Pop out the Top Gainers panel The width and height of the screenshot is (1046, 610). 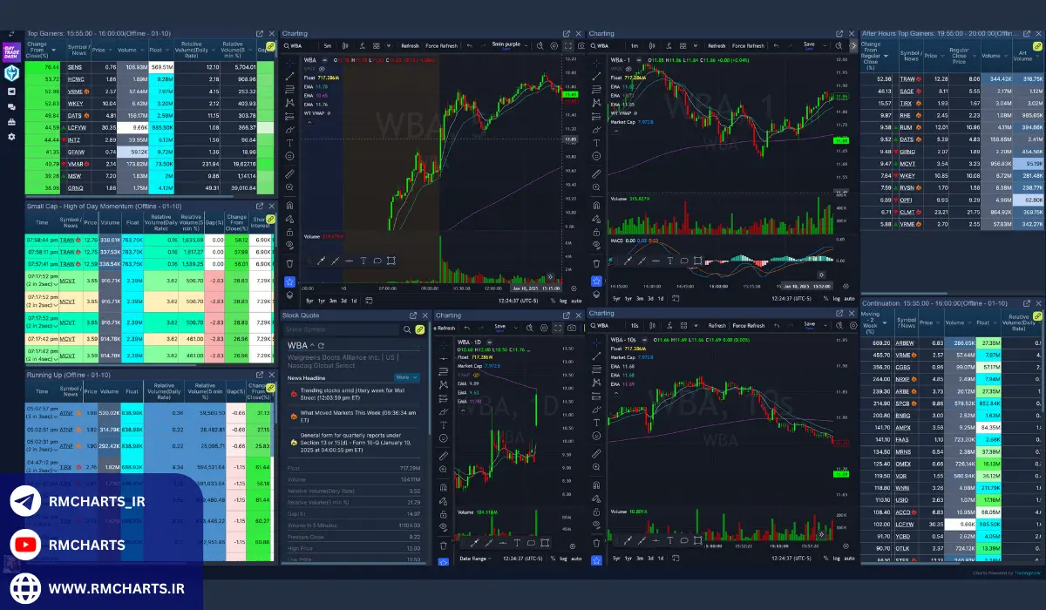260,33
